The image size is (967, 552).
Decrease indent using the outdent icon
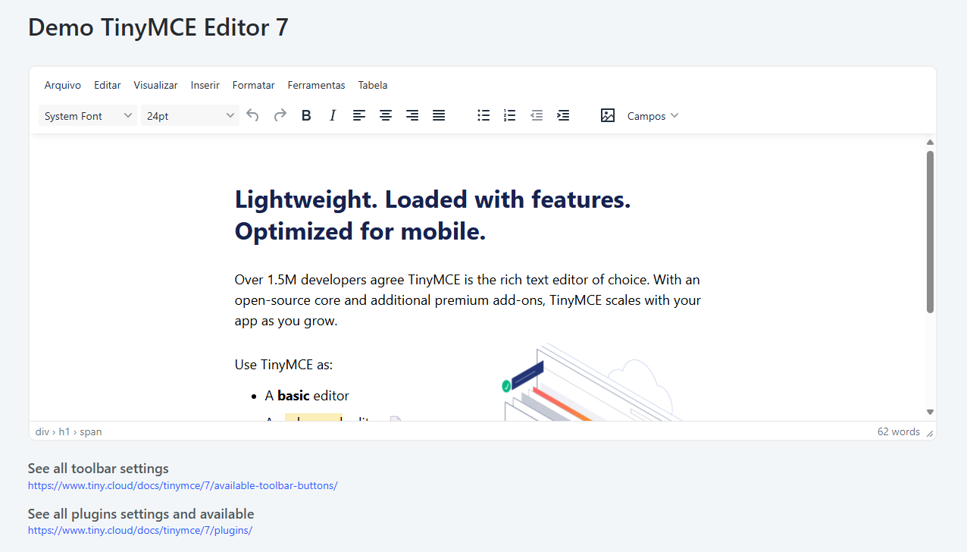[x=536, y=115]
